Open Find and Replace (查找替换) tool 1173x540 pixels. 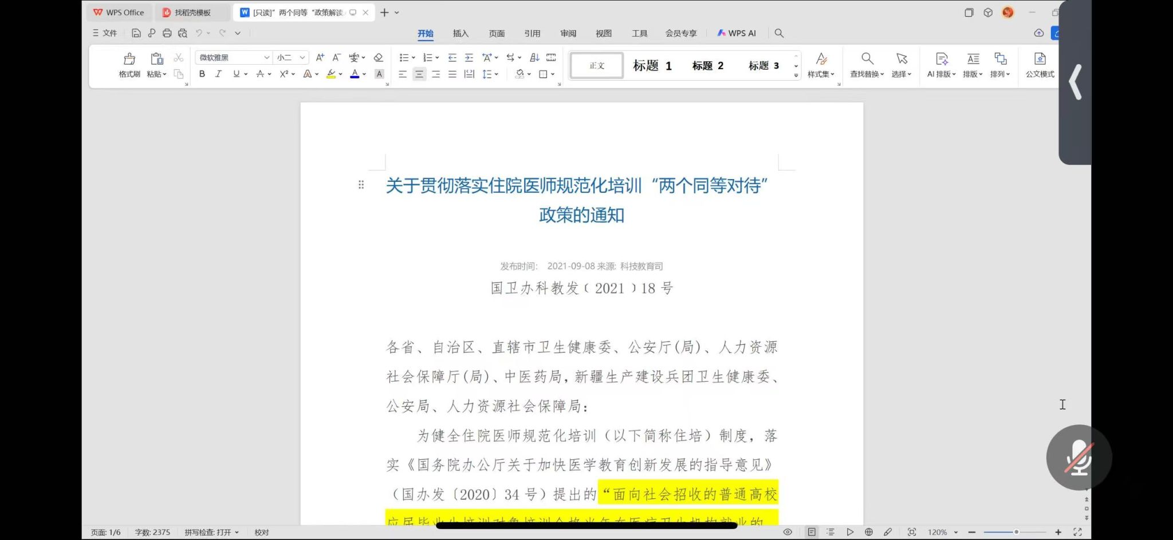click(x=867, y=59)
